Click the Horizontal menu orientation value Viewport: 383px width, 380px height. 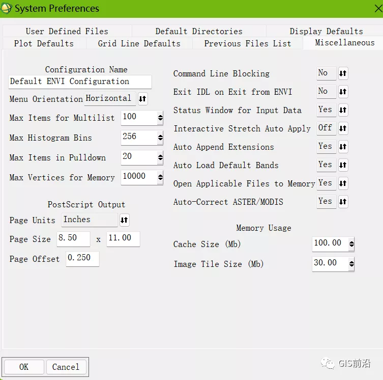click(x=110, y=99)
